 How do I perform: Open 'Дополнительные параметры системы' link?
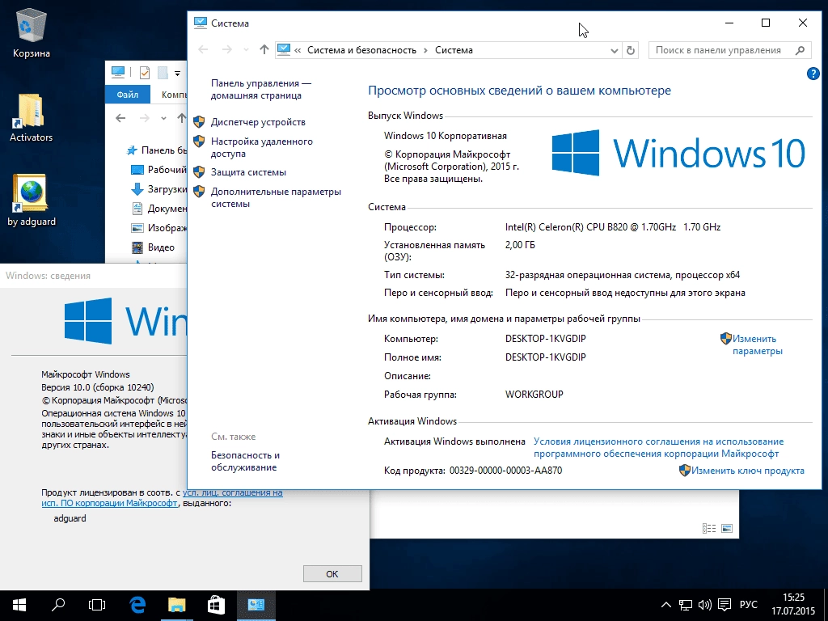pyautogui.click(x=276, y=197)
